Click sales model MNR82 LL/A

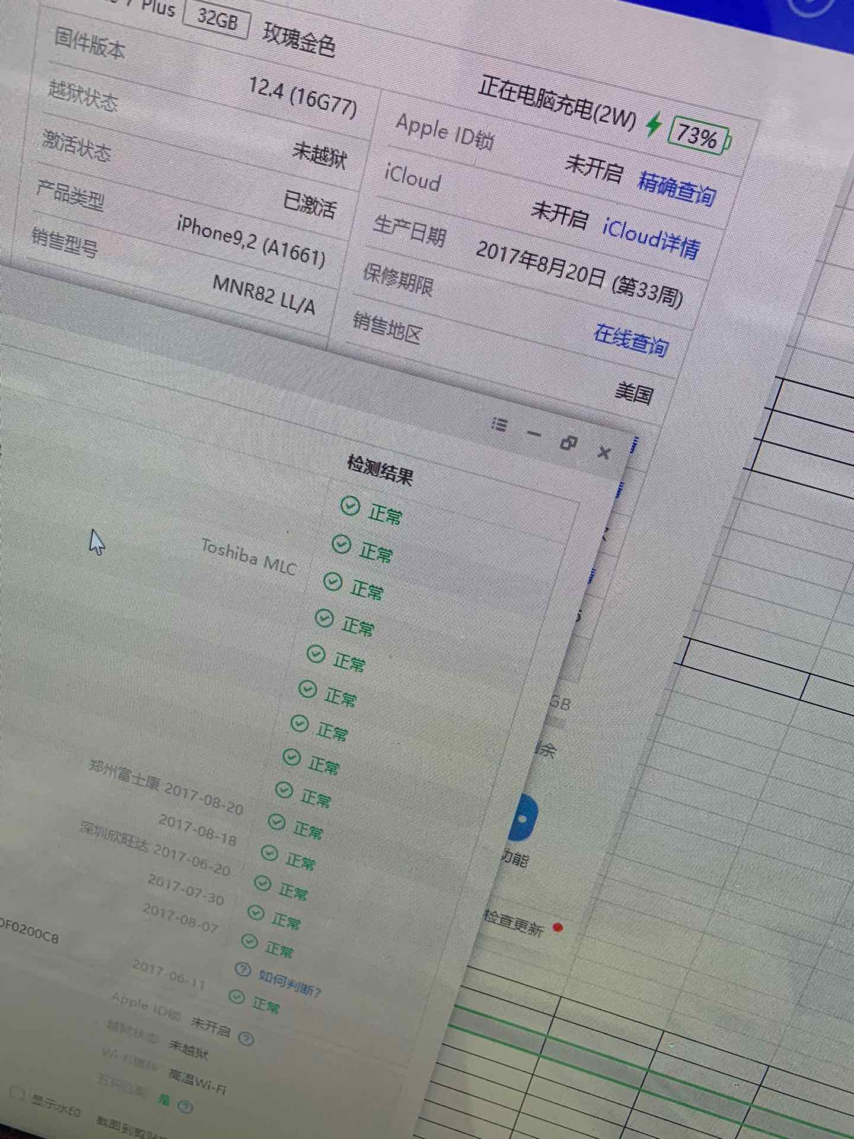click(x=263, y=294)
